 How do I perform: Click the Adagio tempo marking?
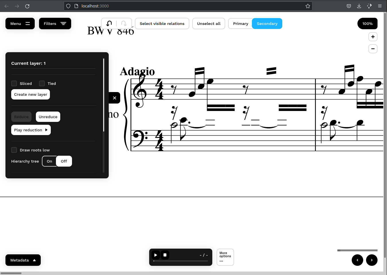tap(137, 71)
